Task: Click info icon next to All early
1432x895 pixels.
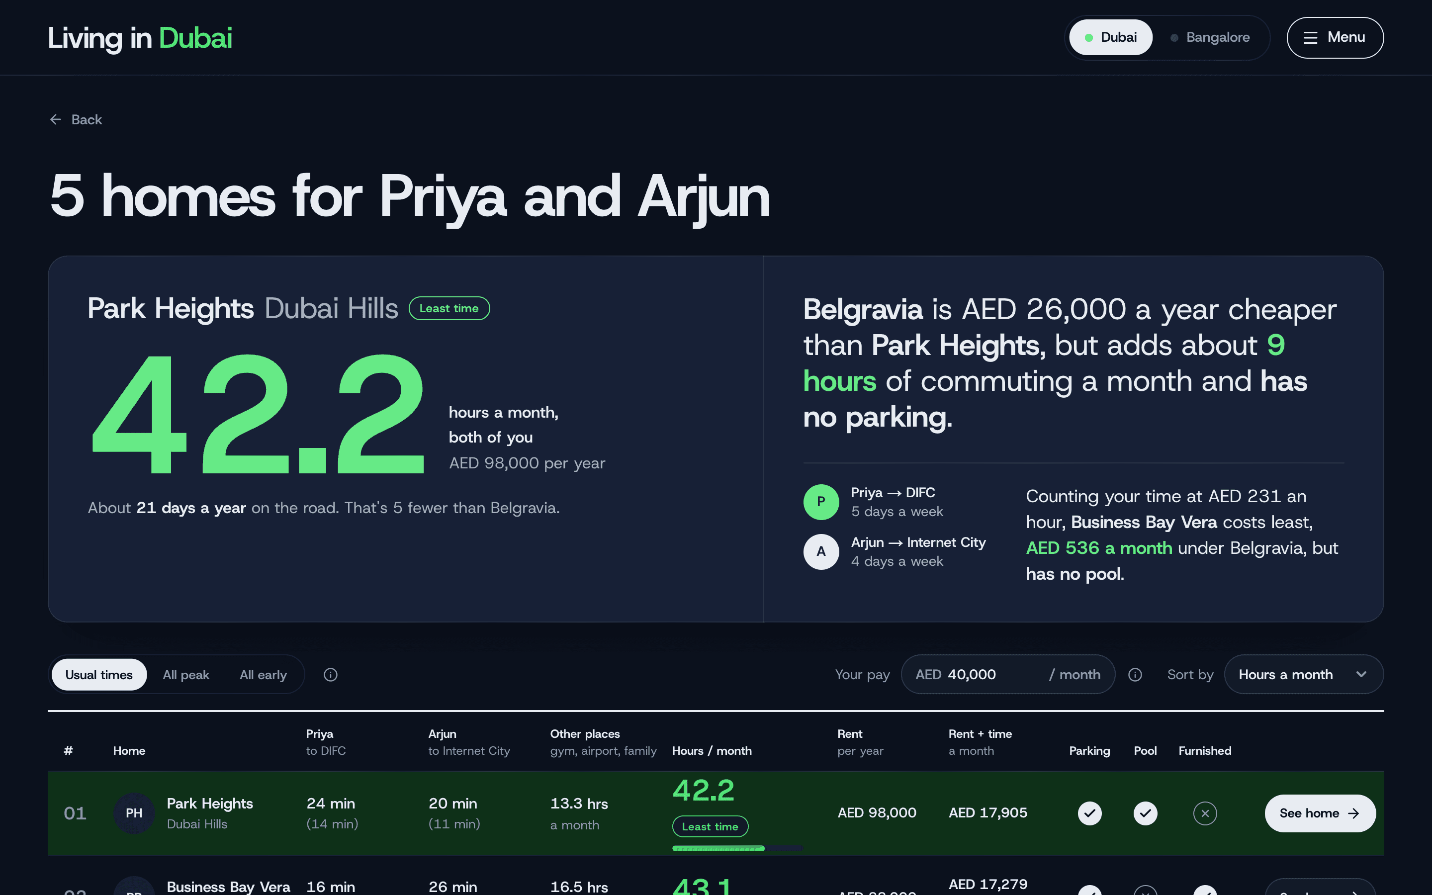Action: point(330,675)
